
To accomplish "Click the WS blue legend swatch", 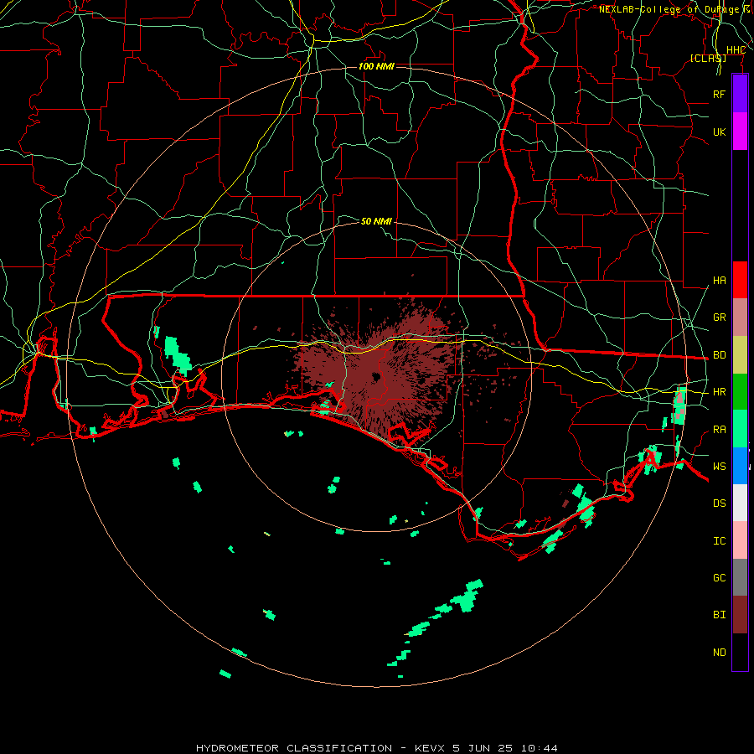I will coord(740,466).
